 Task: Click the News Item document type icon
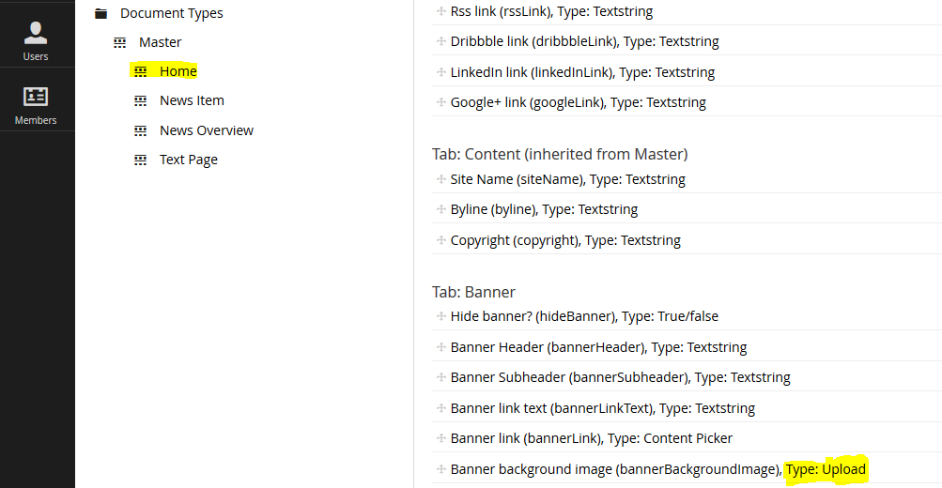click(x=141, y=100)
